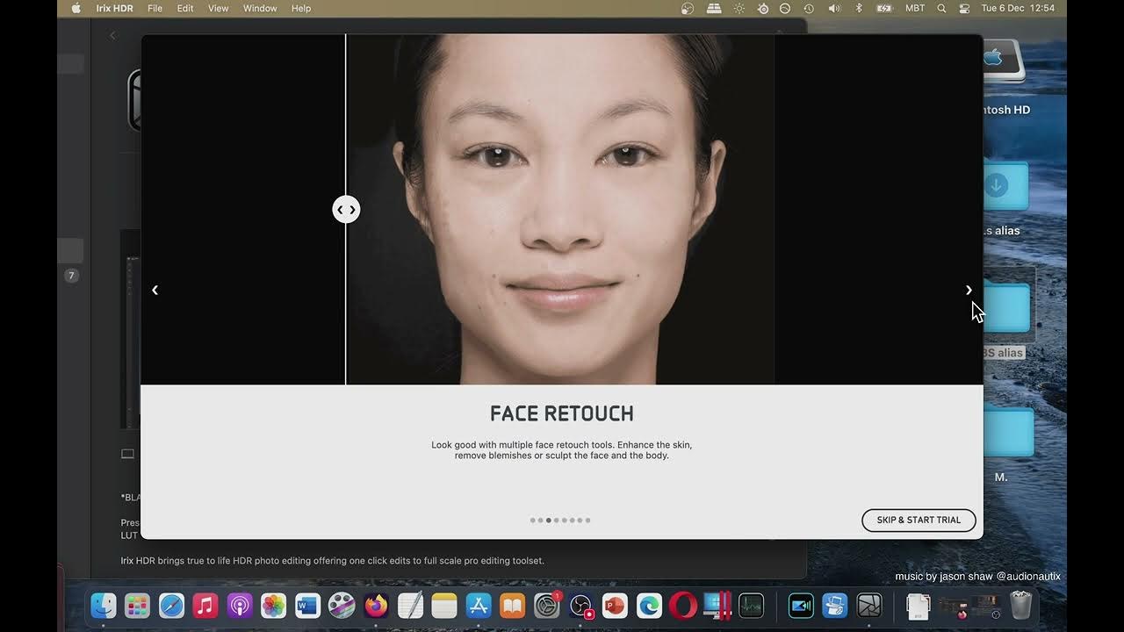1124x632 pixels.
Task: Open the MBT input source menu
Action: tap(915, 8)
